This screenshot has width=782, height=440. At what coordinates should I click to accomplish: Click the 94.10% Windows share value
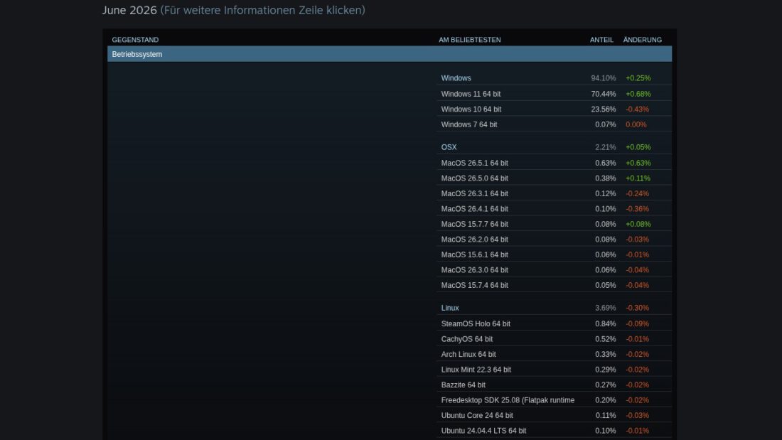coord(603,78)
